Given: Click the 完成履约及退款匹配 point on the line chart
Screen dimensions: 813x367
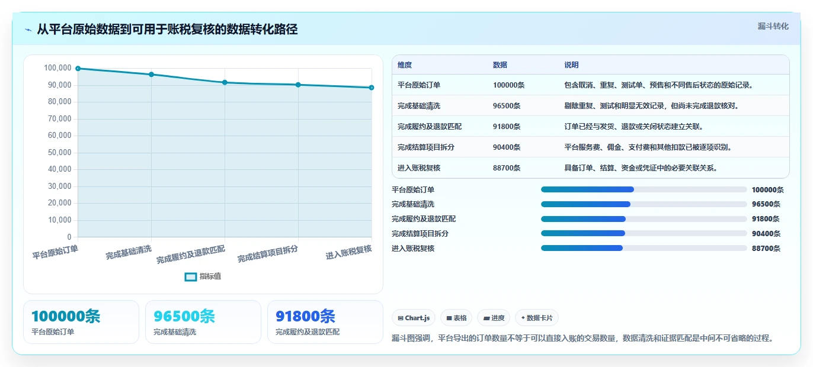Looking at the screenshot, I should click(225, 82).
